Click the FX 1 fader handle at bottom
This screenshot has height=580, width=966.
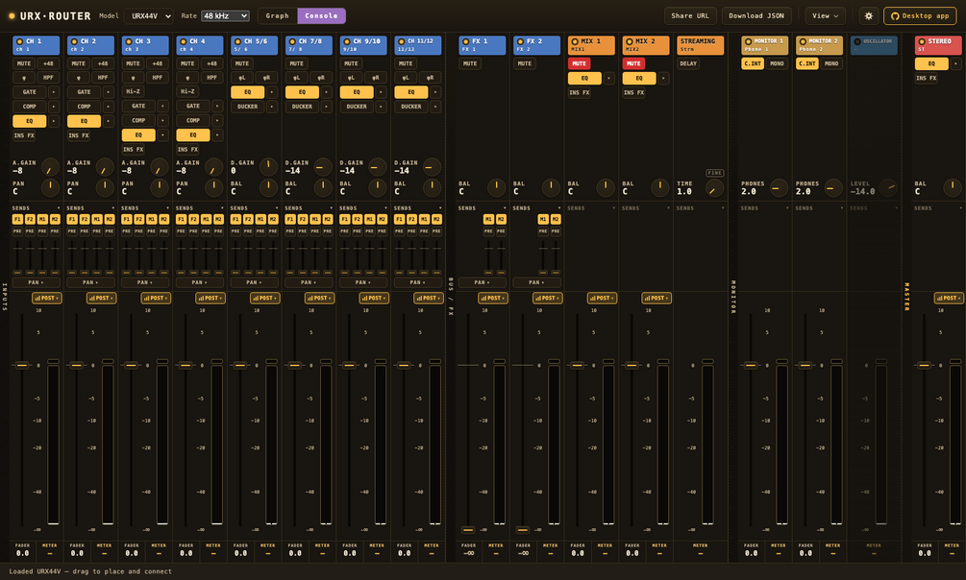pyautogui.click(x=467, y=529)
